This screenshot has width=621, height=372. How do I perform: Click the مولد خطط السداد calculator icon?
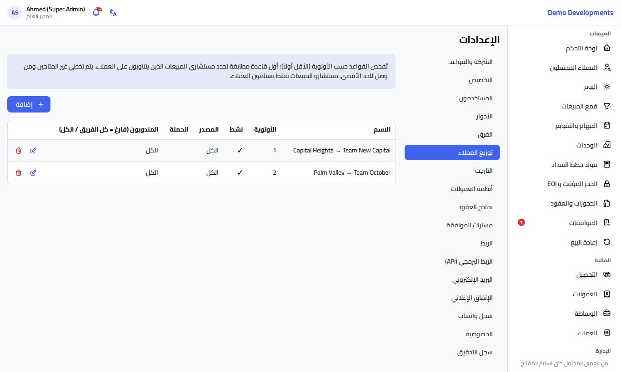606,165
